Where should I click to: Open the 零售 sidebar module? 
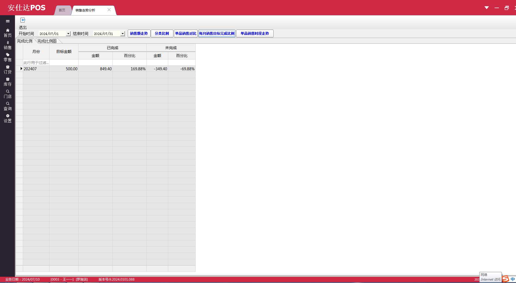coord(8,58)
